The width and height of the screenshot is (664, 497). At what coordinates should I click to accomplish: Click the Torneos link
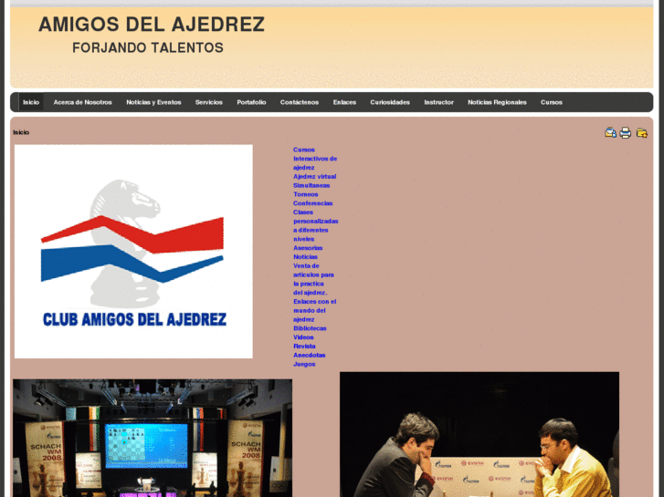tap(305, 194)
